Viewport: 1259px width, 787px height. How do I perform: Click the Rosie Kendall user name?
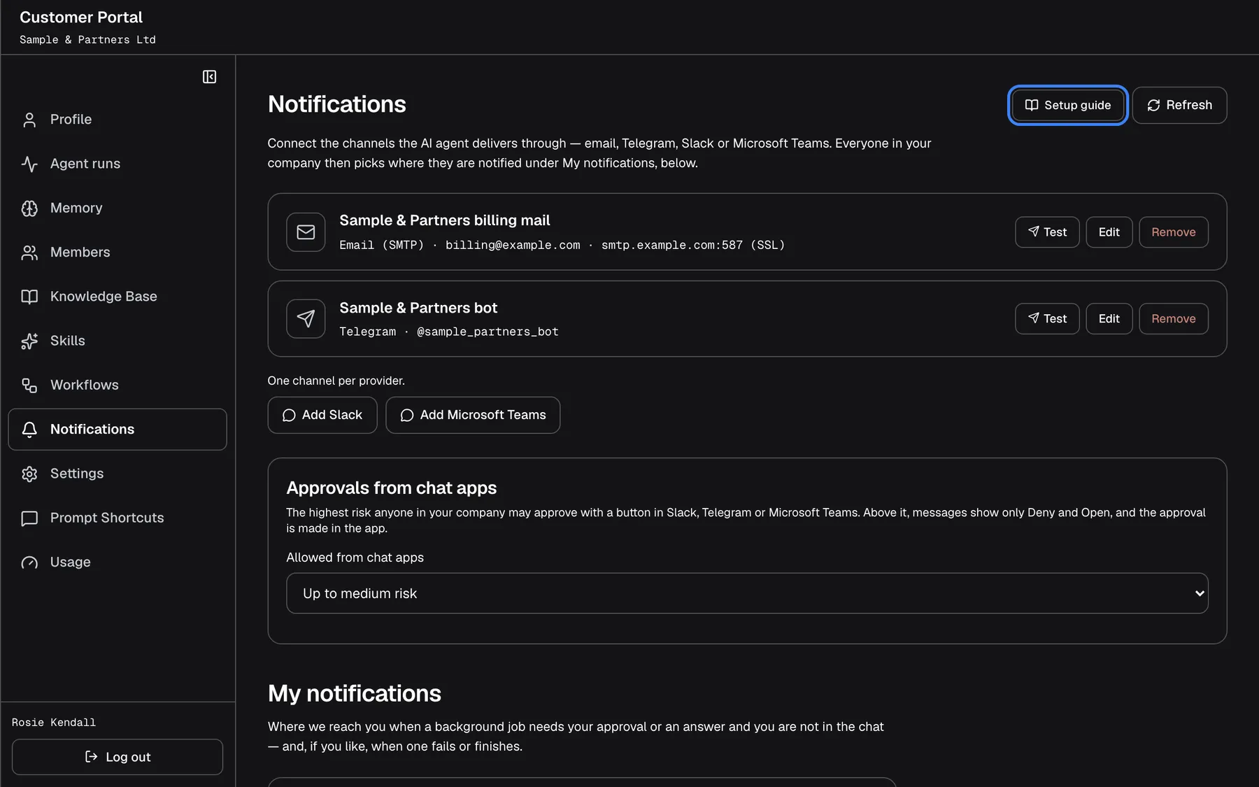(54, 723)
